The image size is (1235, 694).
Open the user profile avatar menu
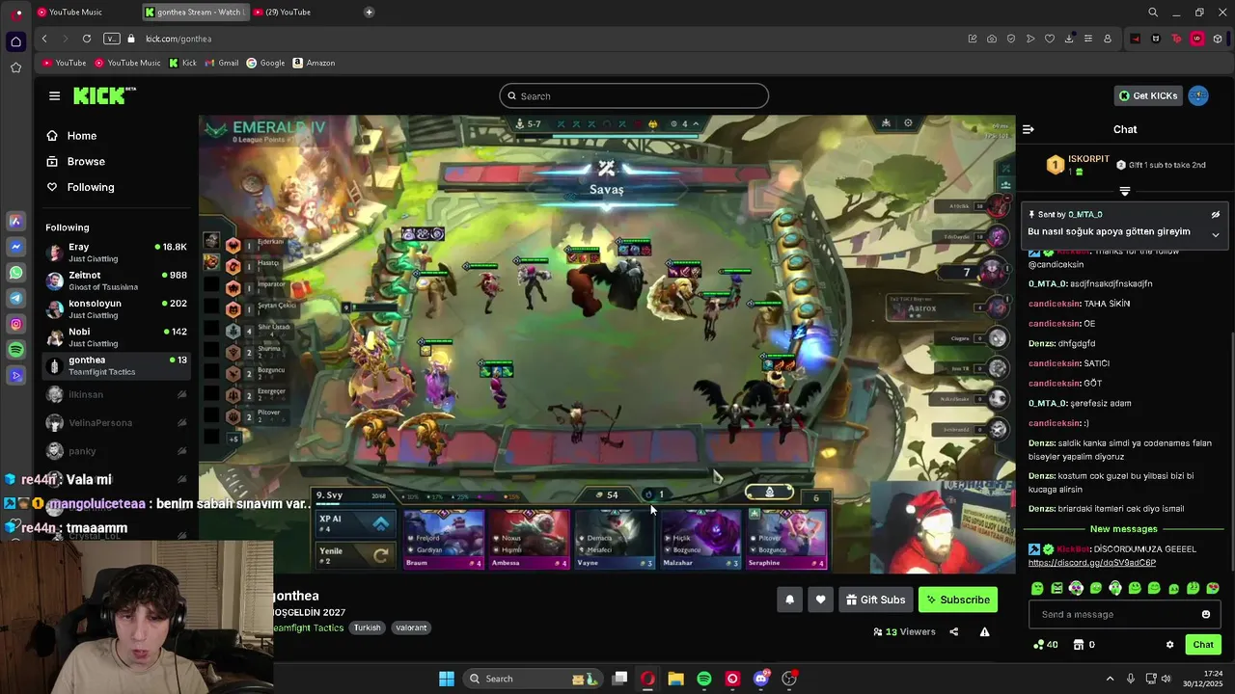[1198, 95]
